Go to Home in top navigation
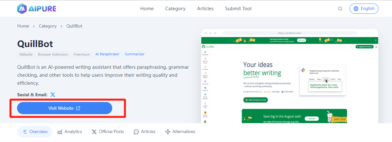Screen dimensions: 392x142 point(147,9)
